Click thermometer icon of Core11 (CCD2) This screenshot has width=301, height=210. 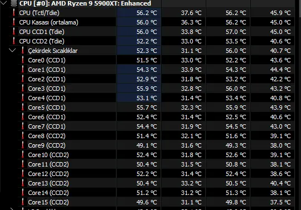23,164
